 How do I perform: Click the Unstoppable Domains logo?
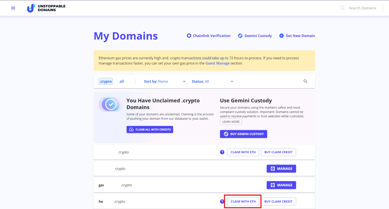[46, 8]
